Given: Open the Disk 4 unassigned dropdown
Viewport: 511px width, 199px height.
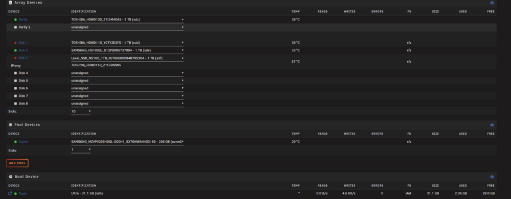Looking at the screenshot, I should (127, 73).
